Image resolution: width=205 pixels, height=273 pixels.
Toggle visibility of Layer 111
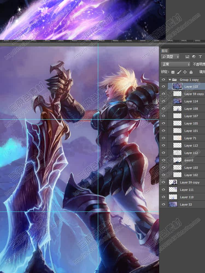point(163,189)
